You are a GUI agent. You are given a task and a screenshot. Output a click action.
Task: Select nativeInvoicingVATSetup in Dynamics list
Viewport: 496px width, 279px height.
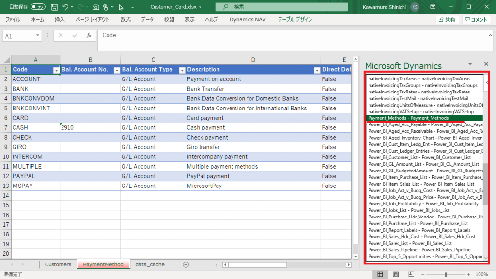point(425,112)
